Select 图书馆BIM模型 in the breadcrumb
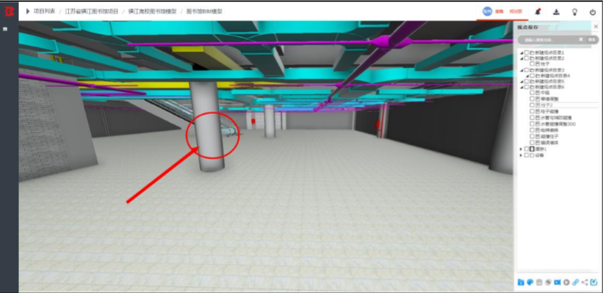 (204, 12)
